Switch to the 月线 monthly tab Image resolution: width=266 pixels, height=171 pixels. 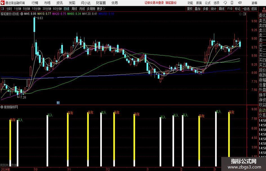pos(82,9)
